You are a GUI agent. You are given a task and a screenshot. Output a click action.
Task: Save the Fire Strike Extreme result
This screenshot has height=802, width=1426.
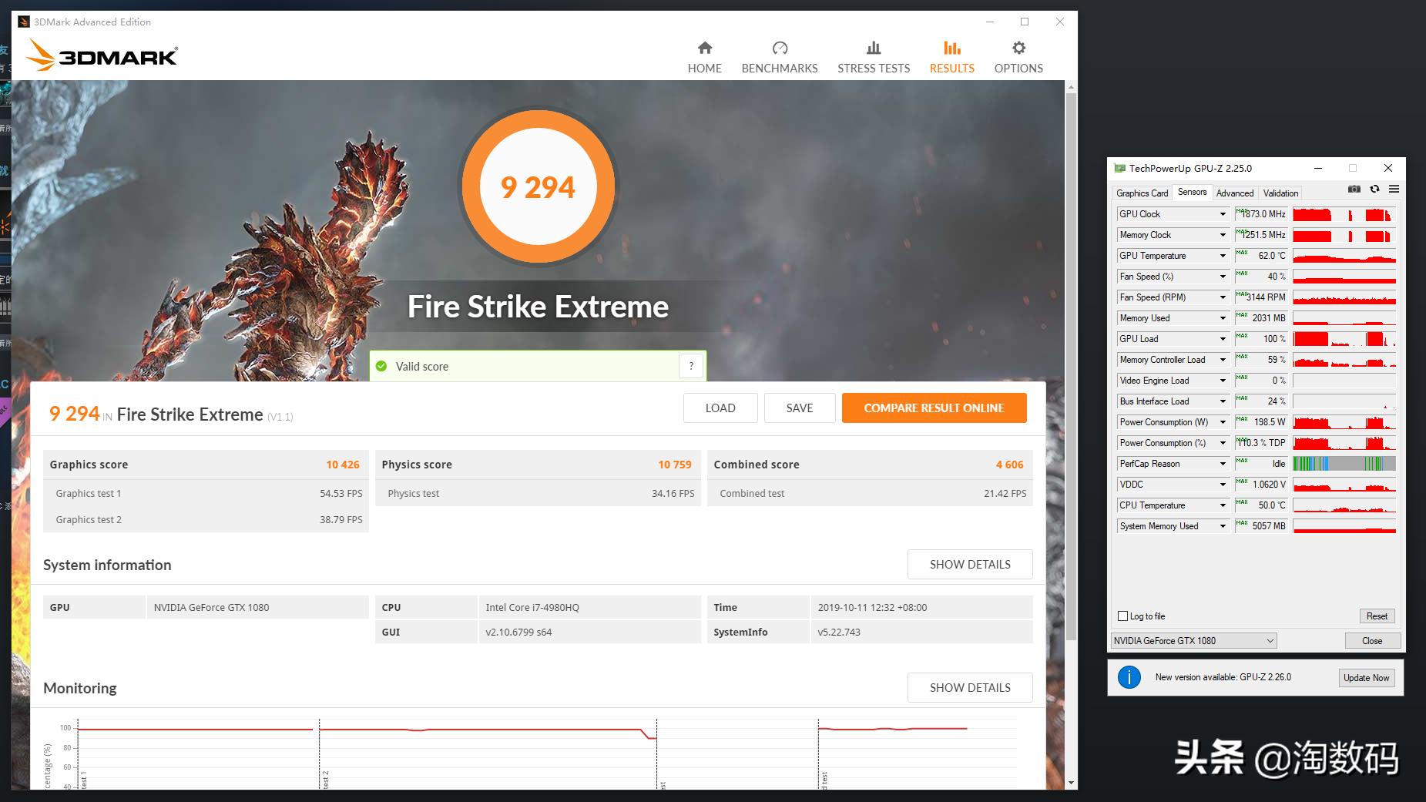(x=800, y=408)
